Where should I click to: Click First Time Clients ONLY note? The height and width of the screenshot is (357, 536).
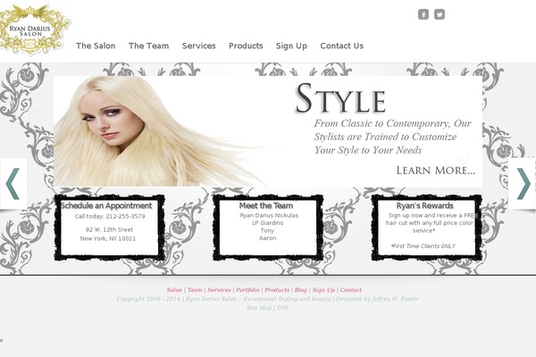423,246
